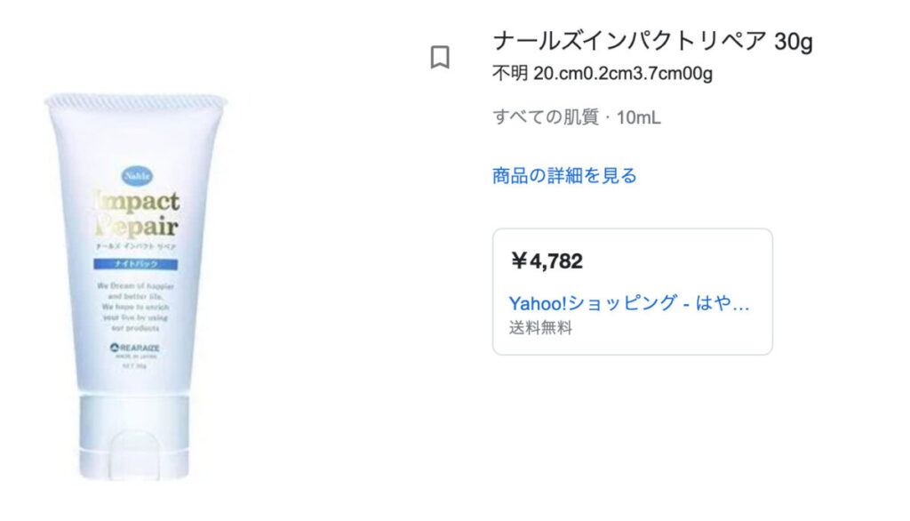
Task: Click the English slogan paragraph on the tube
Action: coord(137,301)
